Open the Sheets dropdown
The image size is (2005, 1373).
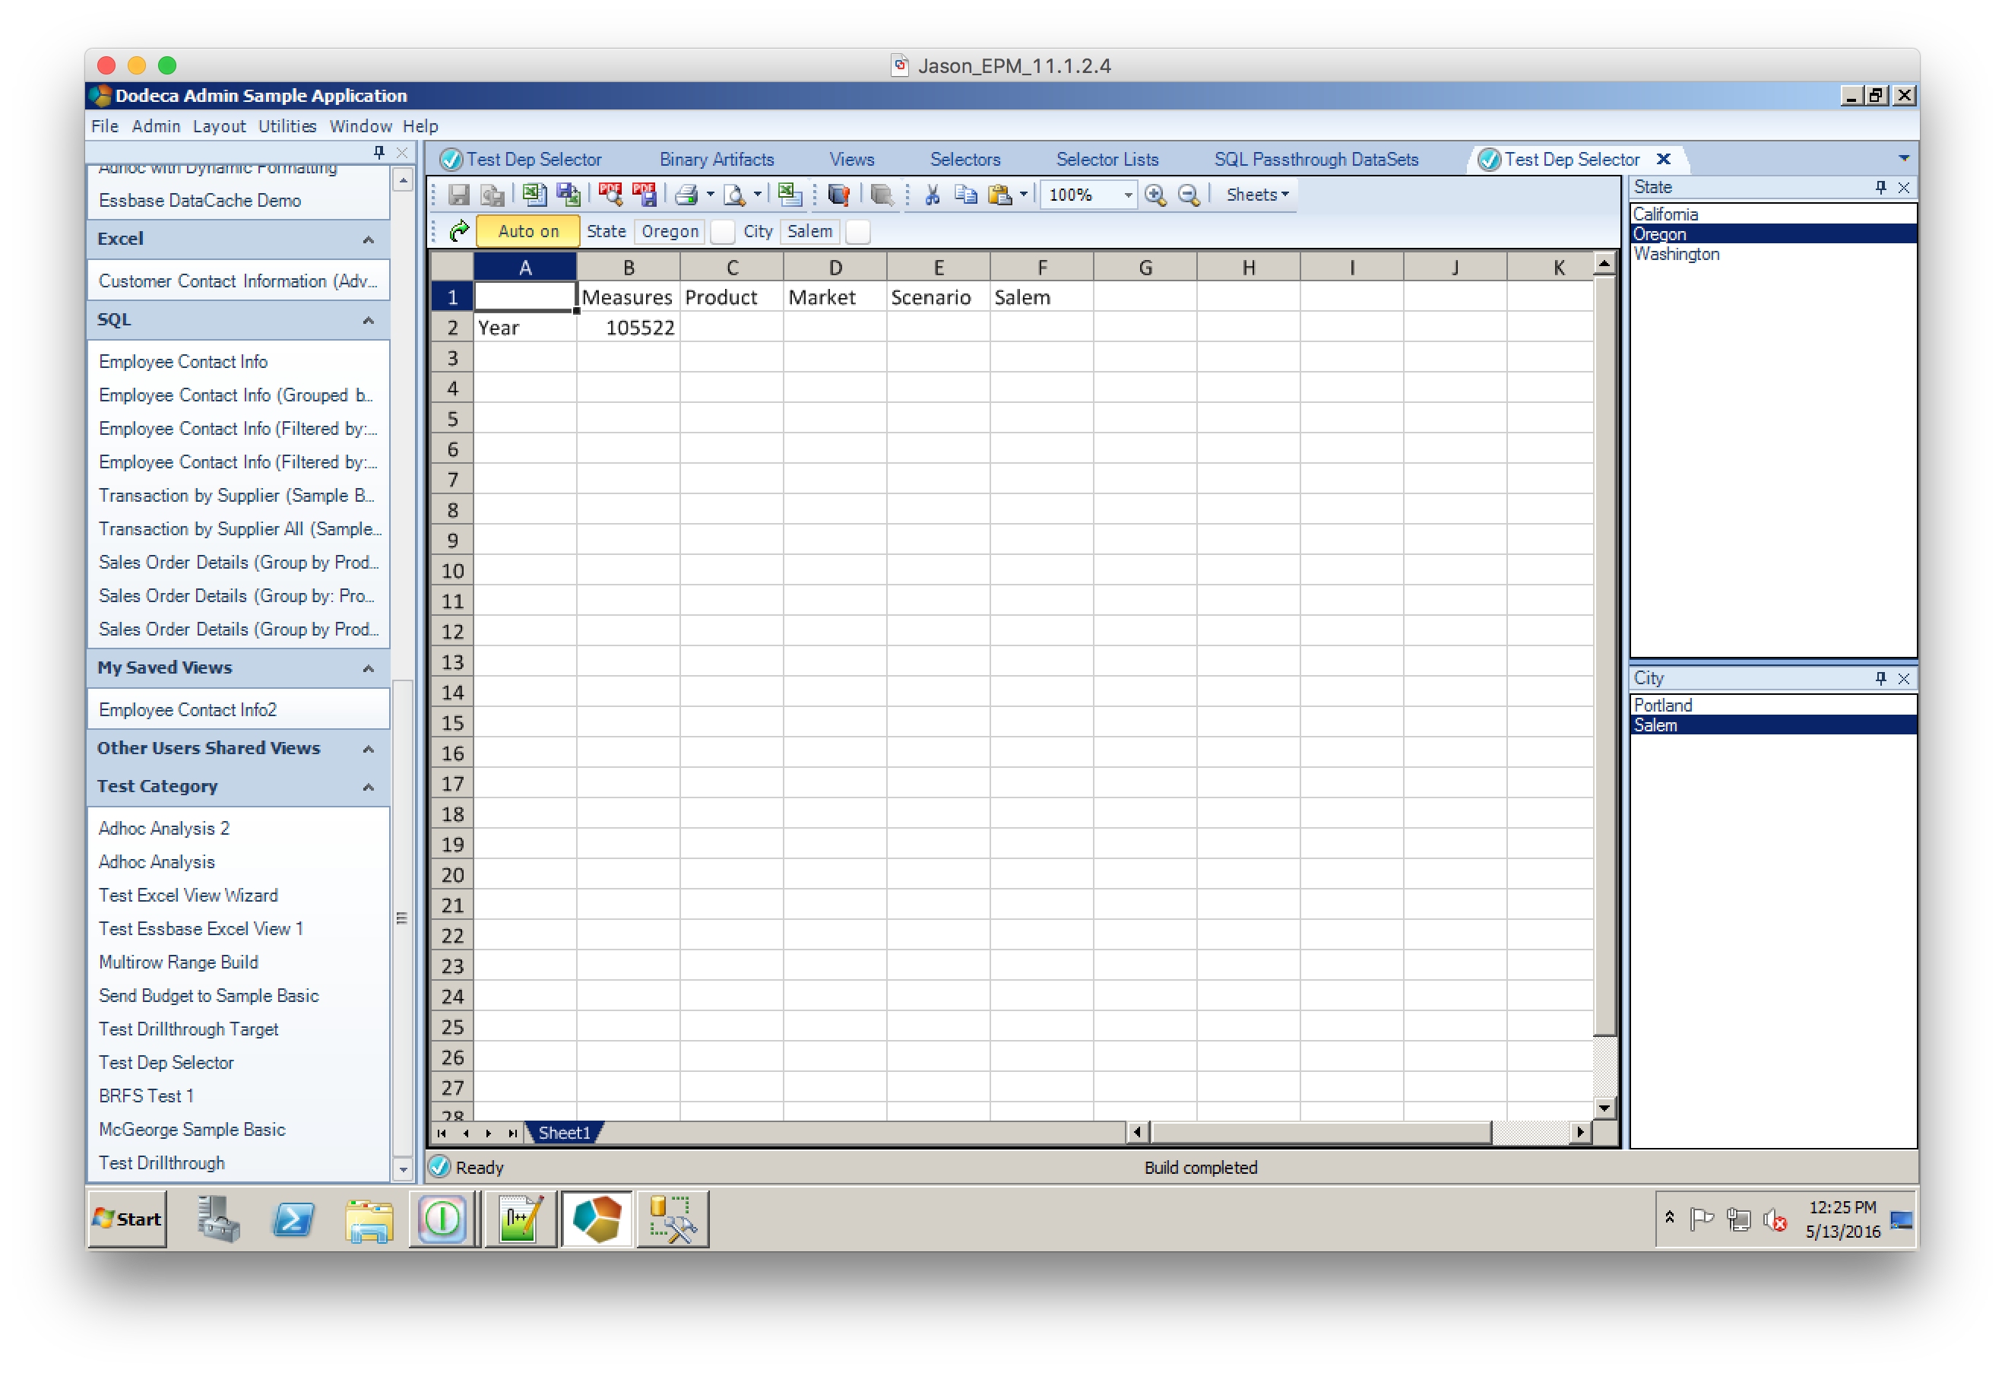[x=1257, y=194]
